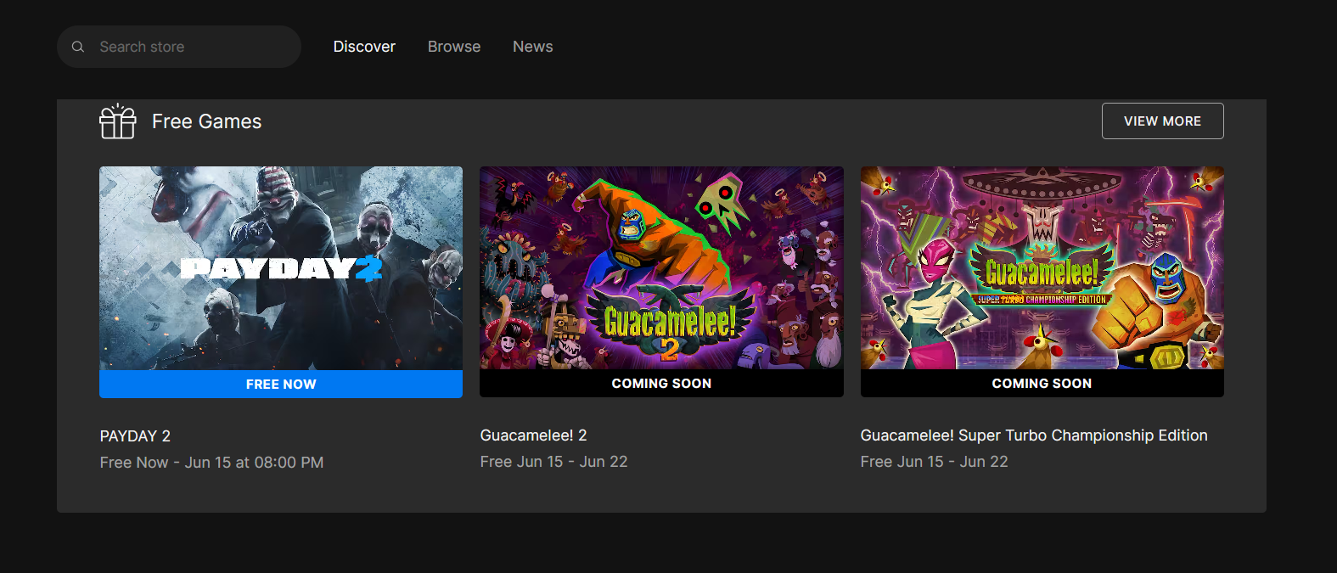Click the VIEW MORE button
1337x573 pixels.
coord(1163,121)
